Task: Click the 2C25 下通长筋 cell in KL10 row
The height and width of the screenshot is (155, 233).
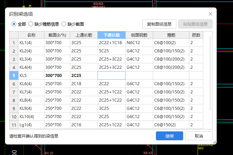Action: [112, 117]
